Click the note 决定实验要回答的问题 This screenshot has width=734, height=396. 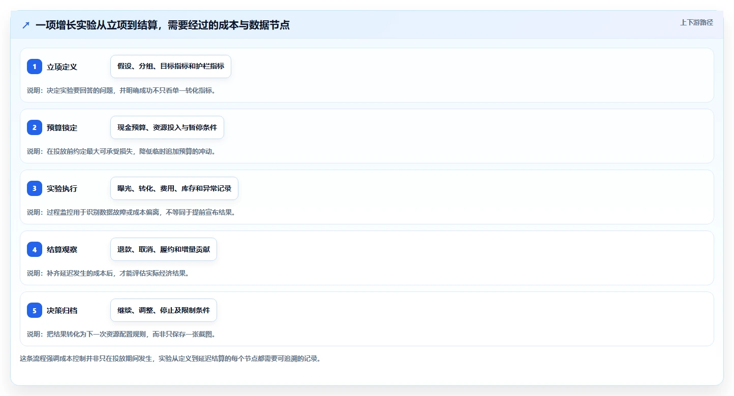coord(121,90)
